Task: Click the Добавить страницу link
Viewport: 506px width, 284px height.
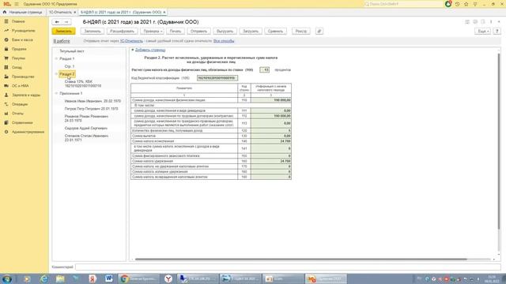Action: click(150, 50)
